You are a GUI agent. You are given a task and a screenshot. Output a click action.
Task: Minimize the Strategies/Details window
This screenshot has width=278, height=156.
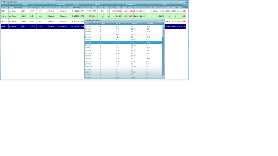click(160, 21)
